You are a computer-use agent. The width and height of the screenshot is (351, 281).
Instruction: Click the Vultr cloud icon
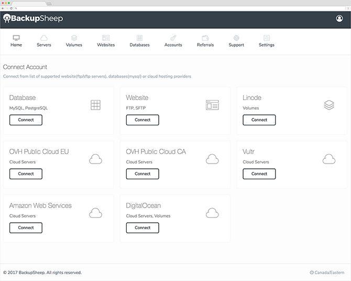click(x=329, y=159)
